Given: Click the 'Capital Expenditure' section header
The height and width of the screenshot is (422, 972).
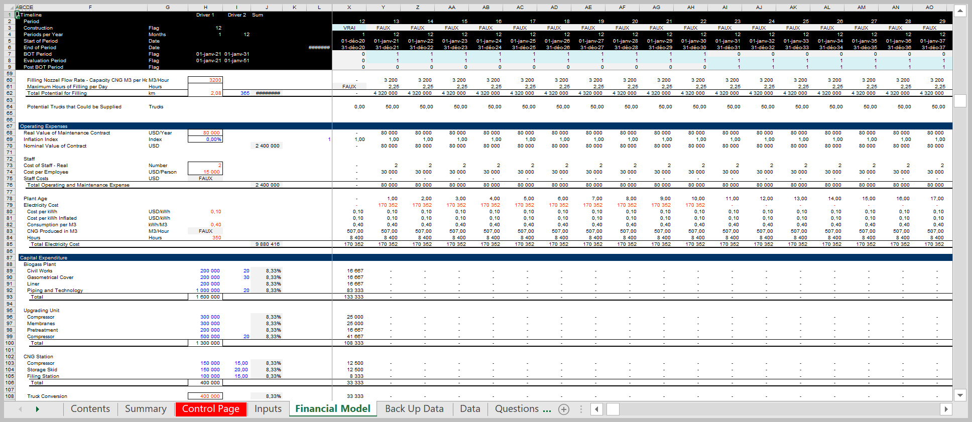Looking at the screenshot, I should (44, 258).
